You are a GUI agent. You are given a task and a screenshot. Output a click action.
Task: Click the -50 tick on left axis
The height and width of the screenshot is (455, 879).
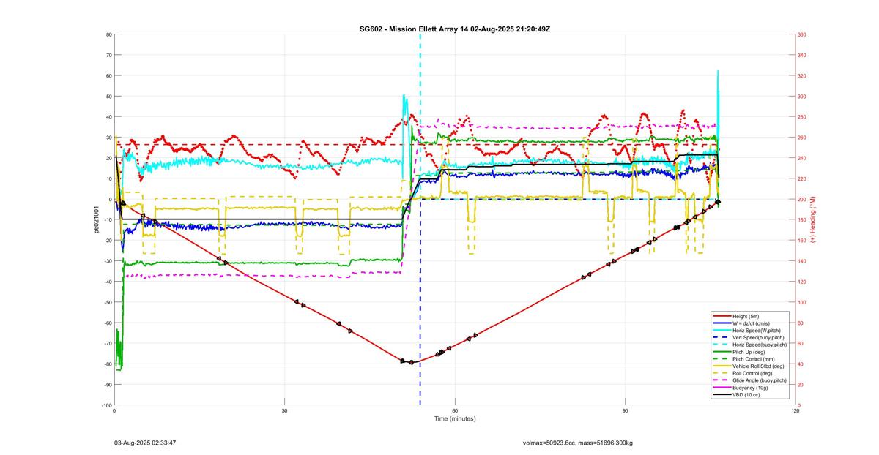108,302
